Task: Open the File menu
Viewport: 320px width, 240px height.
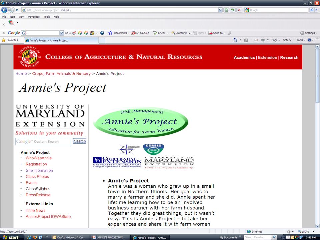Action: [4, 17]
